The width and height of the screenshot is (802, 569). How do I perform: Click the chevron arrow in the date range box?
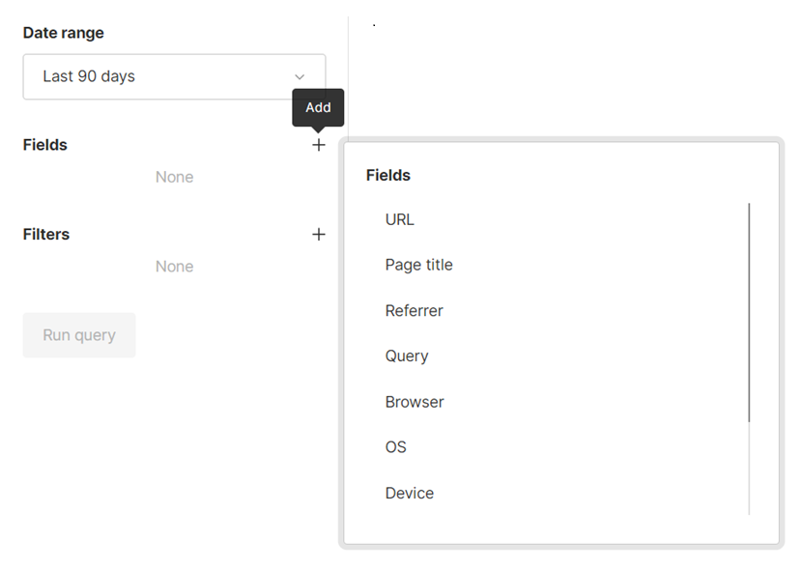[300, 77]
